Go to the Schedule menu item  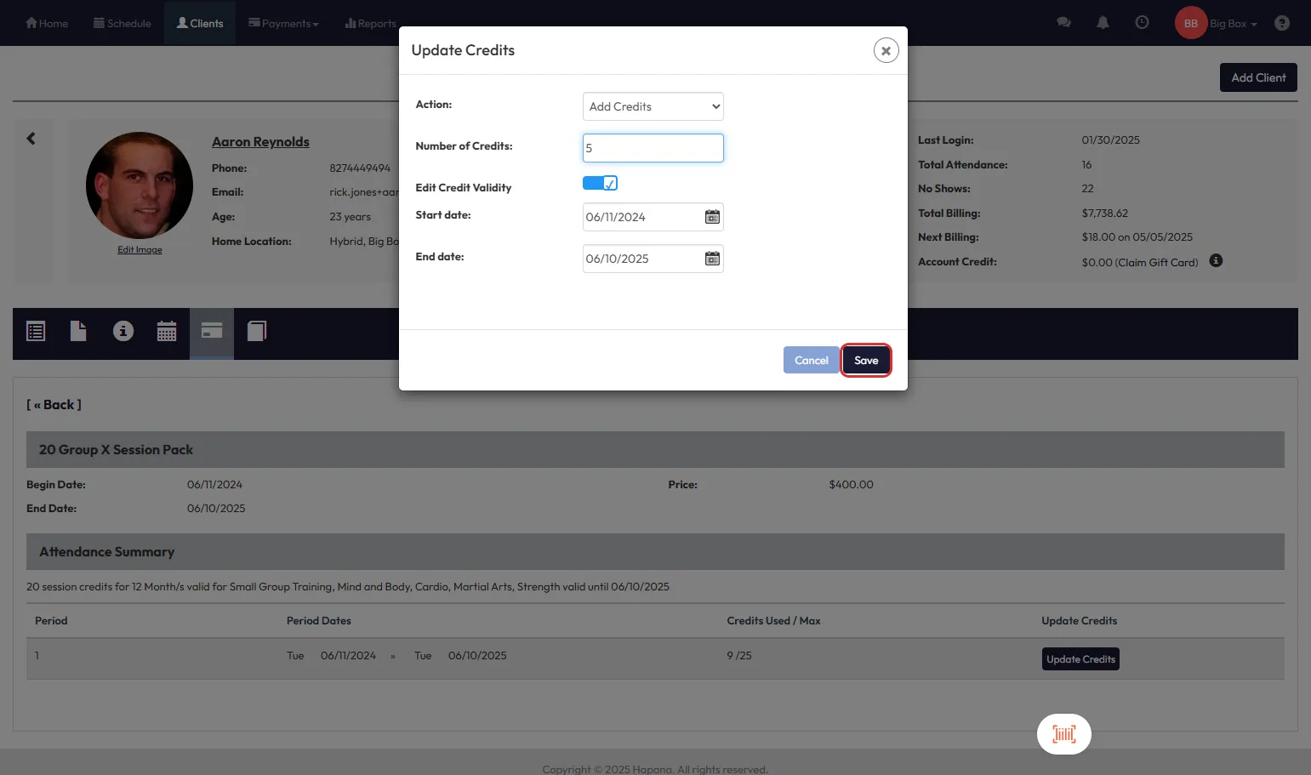pyautogui.click(x=122, y=23)
